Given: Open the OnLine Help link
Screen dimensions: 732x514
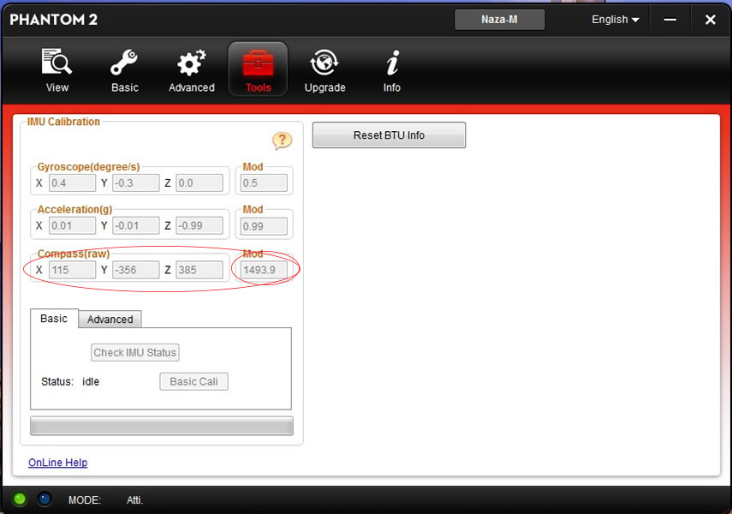Looking at the screenshot, I should [58, 463].
